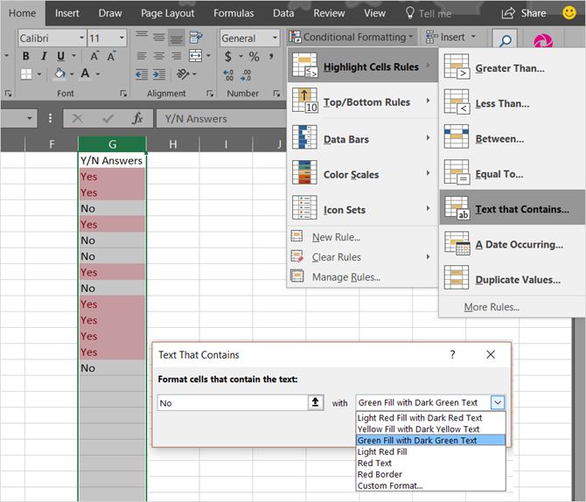Click the insert function fx icon

pos(137,119)
